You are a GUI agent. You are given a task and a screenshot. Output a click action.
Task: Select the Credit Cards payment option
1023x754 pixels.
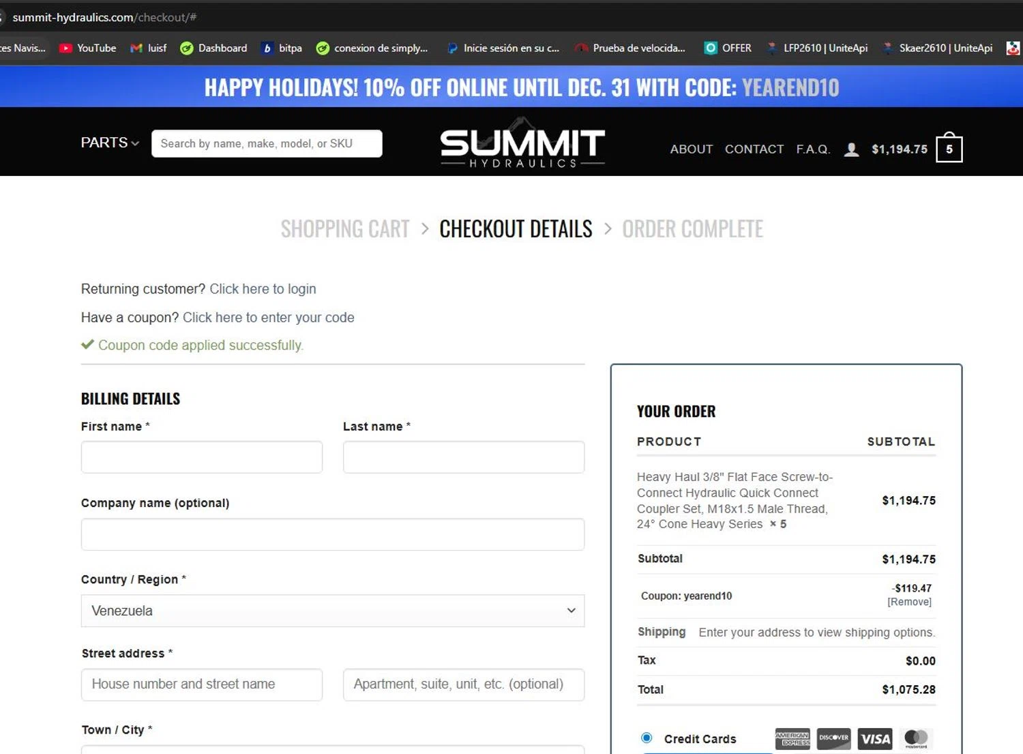coord(647,738)
